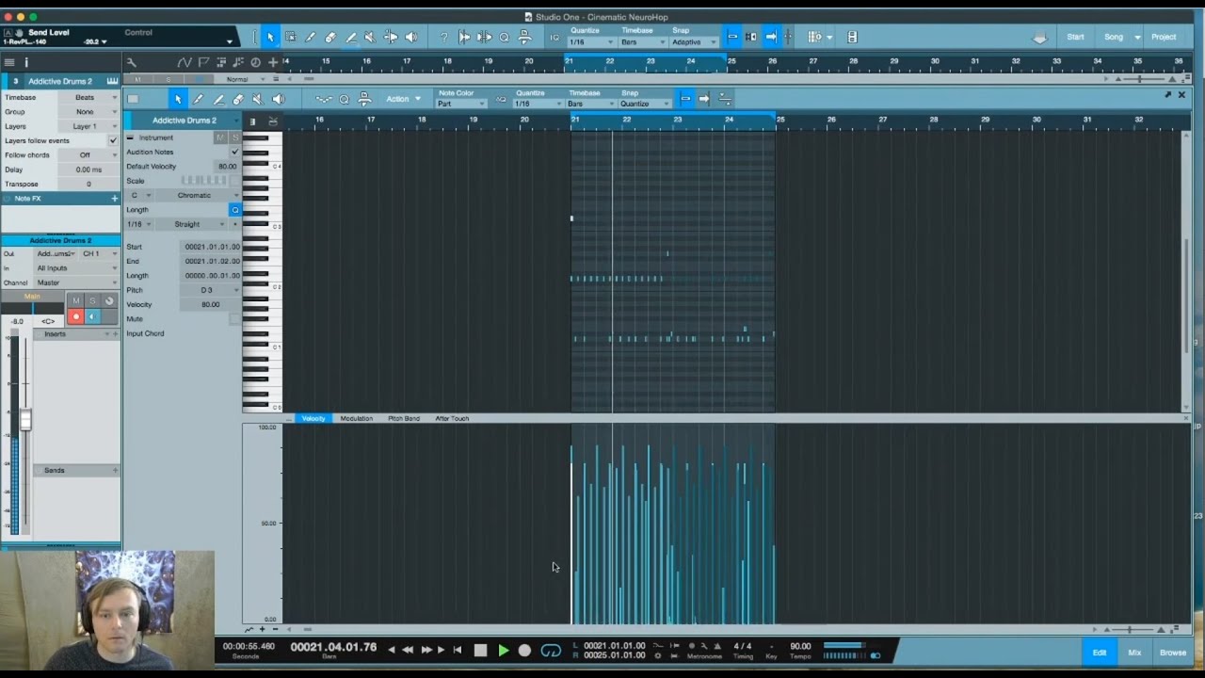The width and height of the screenshot is (1205, 678).
Task: Select Listen tool in the editor toolbar
Action: click(278, 99)
